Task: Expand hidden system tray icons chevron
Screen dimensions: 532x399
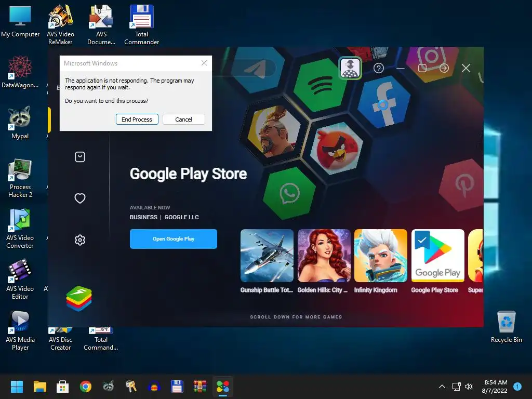Action: pos(442,387)
